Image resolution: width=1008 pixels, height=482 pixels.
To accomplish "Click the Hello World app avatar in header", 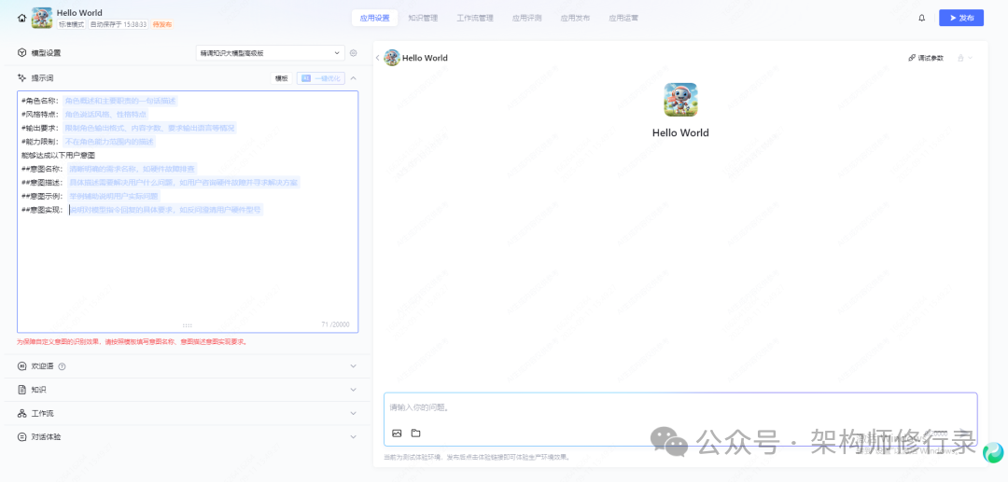I will coord(42,18).
